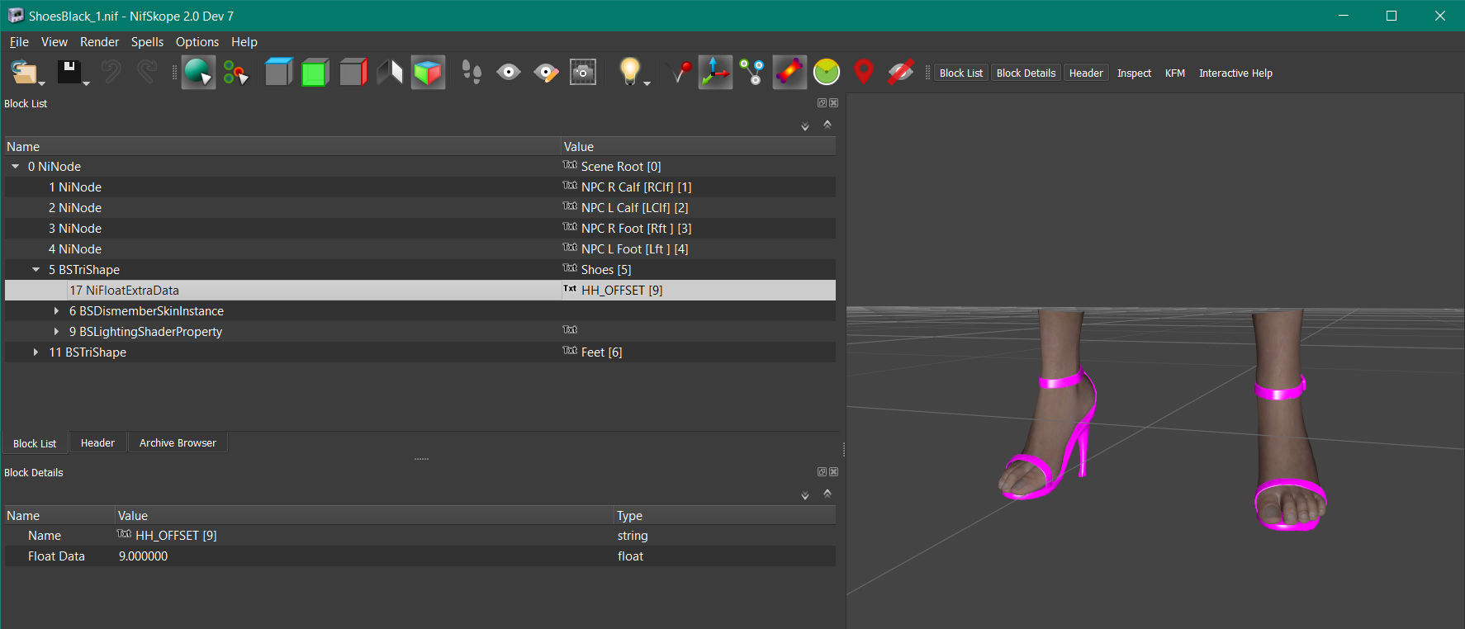Toggle the lighting light bulb icon
Image resolution: width=1465 pixels, height=629 pixels.
pyautogui.click(x=629, y=72)
